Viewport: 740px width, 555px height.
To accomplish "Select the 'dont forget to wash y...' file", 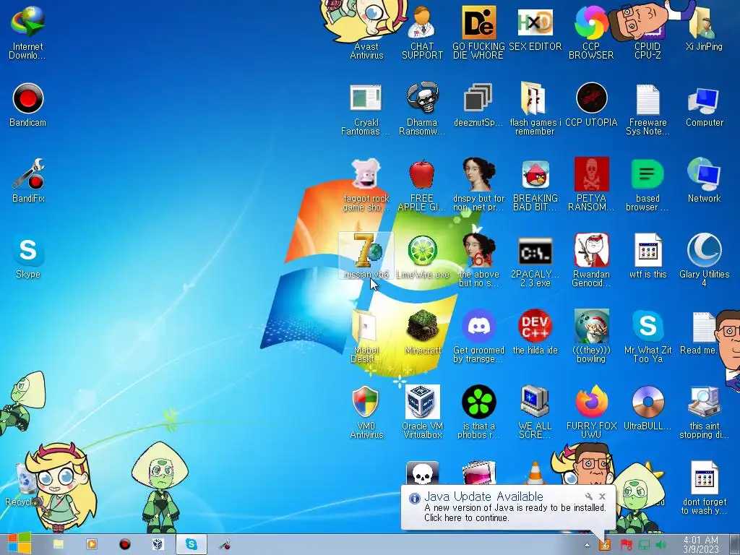I will (x=704, y=489).
